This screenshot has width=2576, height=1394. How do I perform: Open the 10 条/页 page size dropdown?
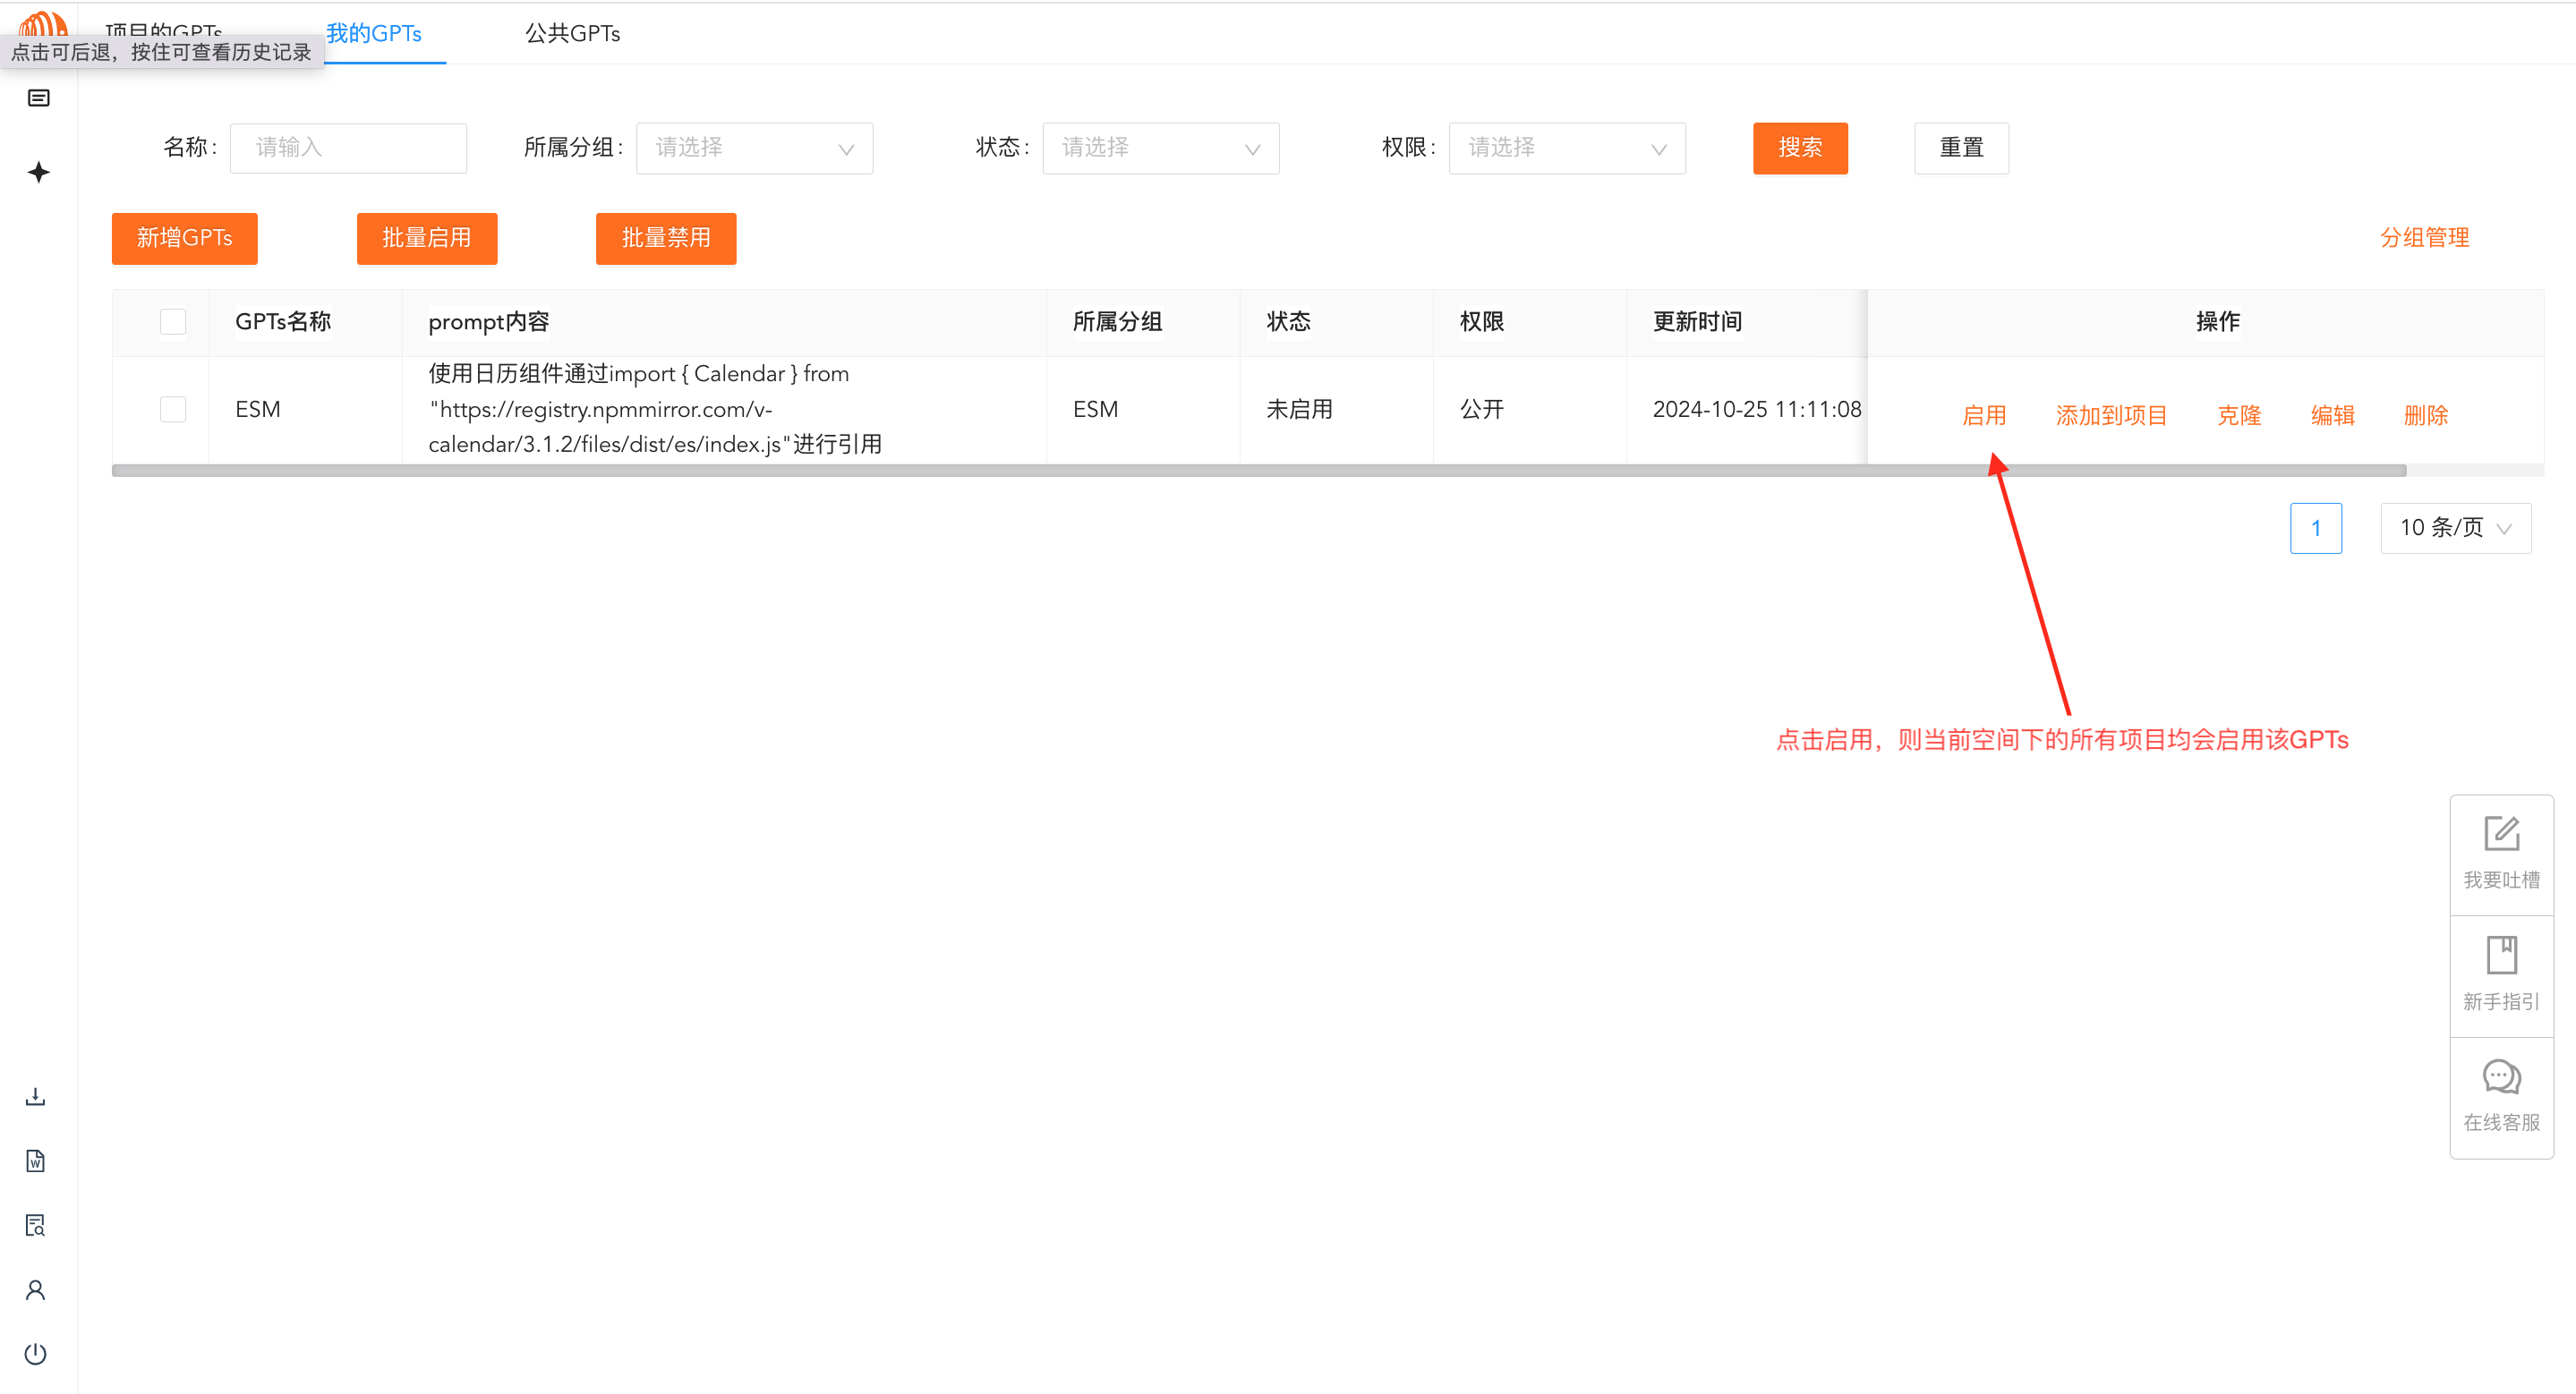(x=2455, y=528)
